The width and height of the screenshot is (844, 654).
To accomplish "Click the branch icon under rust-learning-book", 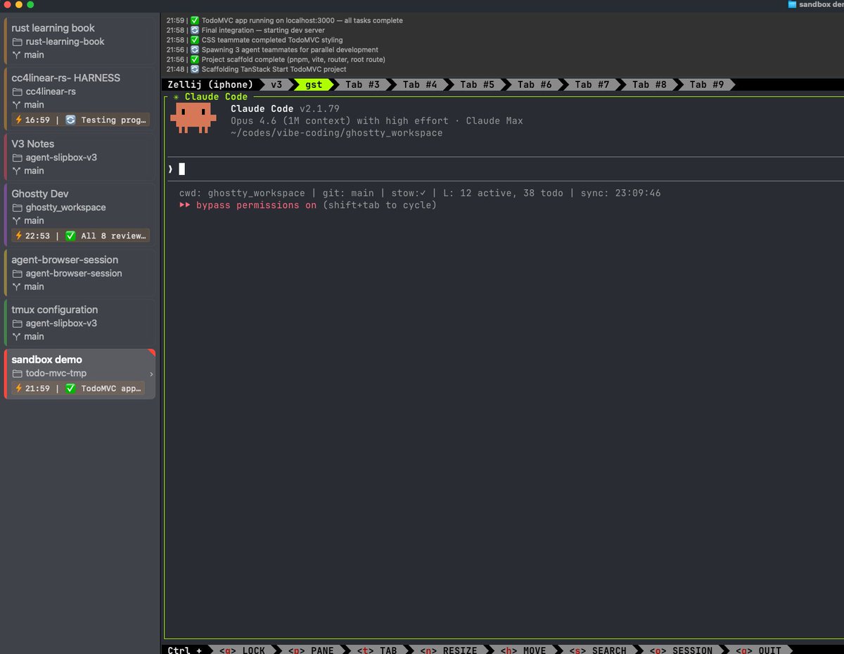I will point(17,55).
